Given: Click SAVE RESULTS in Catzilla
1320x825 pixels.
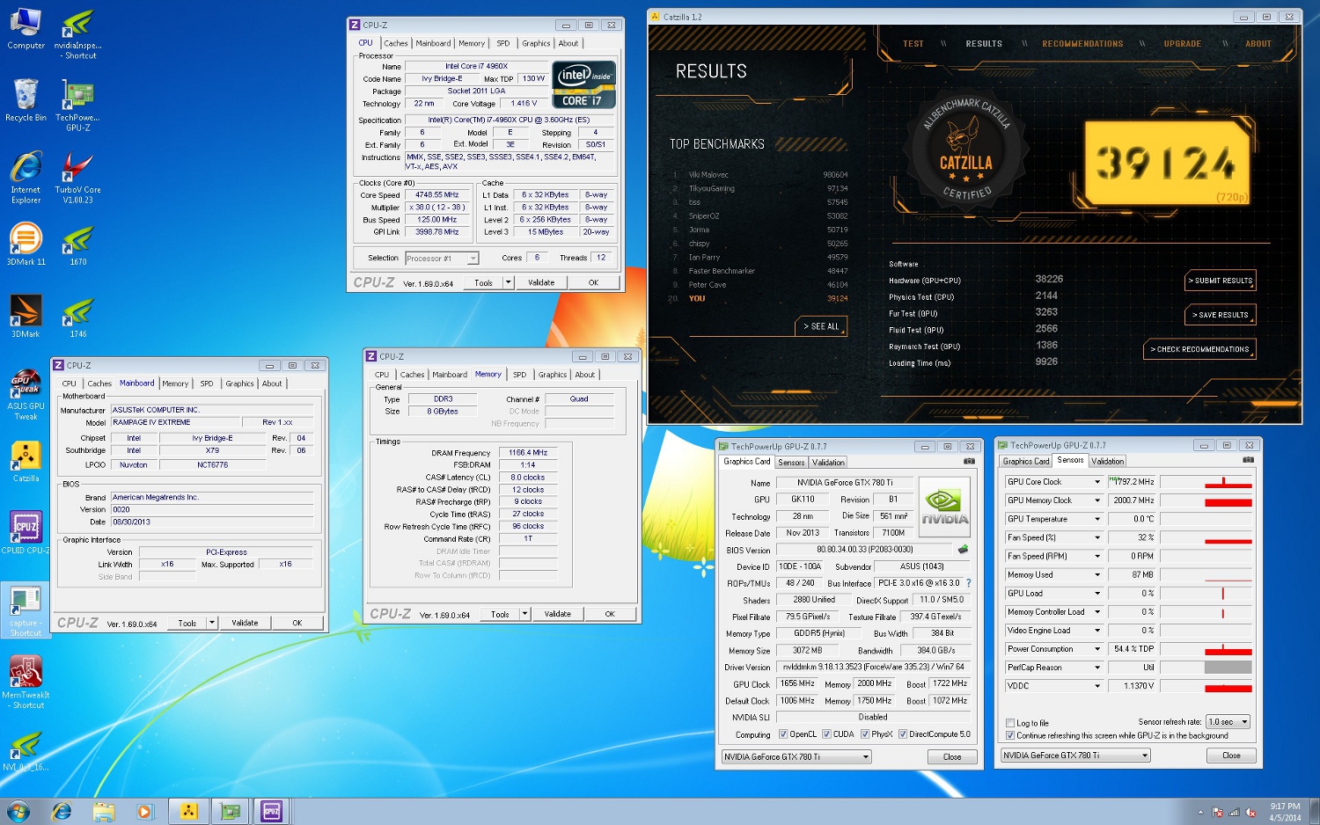Looking at the screenshot, I should click(1221, 315).
